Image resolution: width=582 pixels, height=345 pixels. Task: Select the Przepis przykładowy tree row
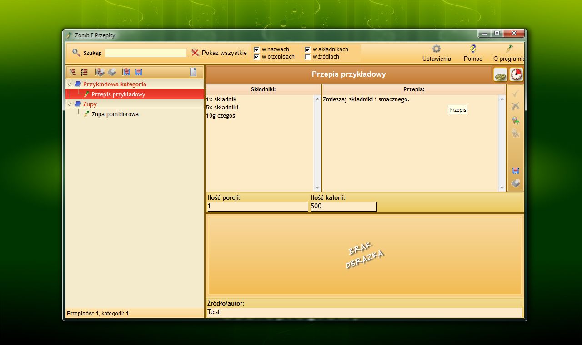(135, 94)
